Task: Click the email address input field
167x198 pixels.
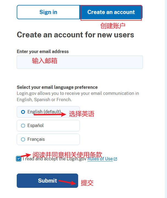Action: click(80, 62)
